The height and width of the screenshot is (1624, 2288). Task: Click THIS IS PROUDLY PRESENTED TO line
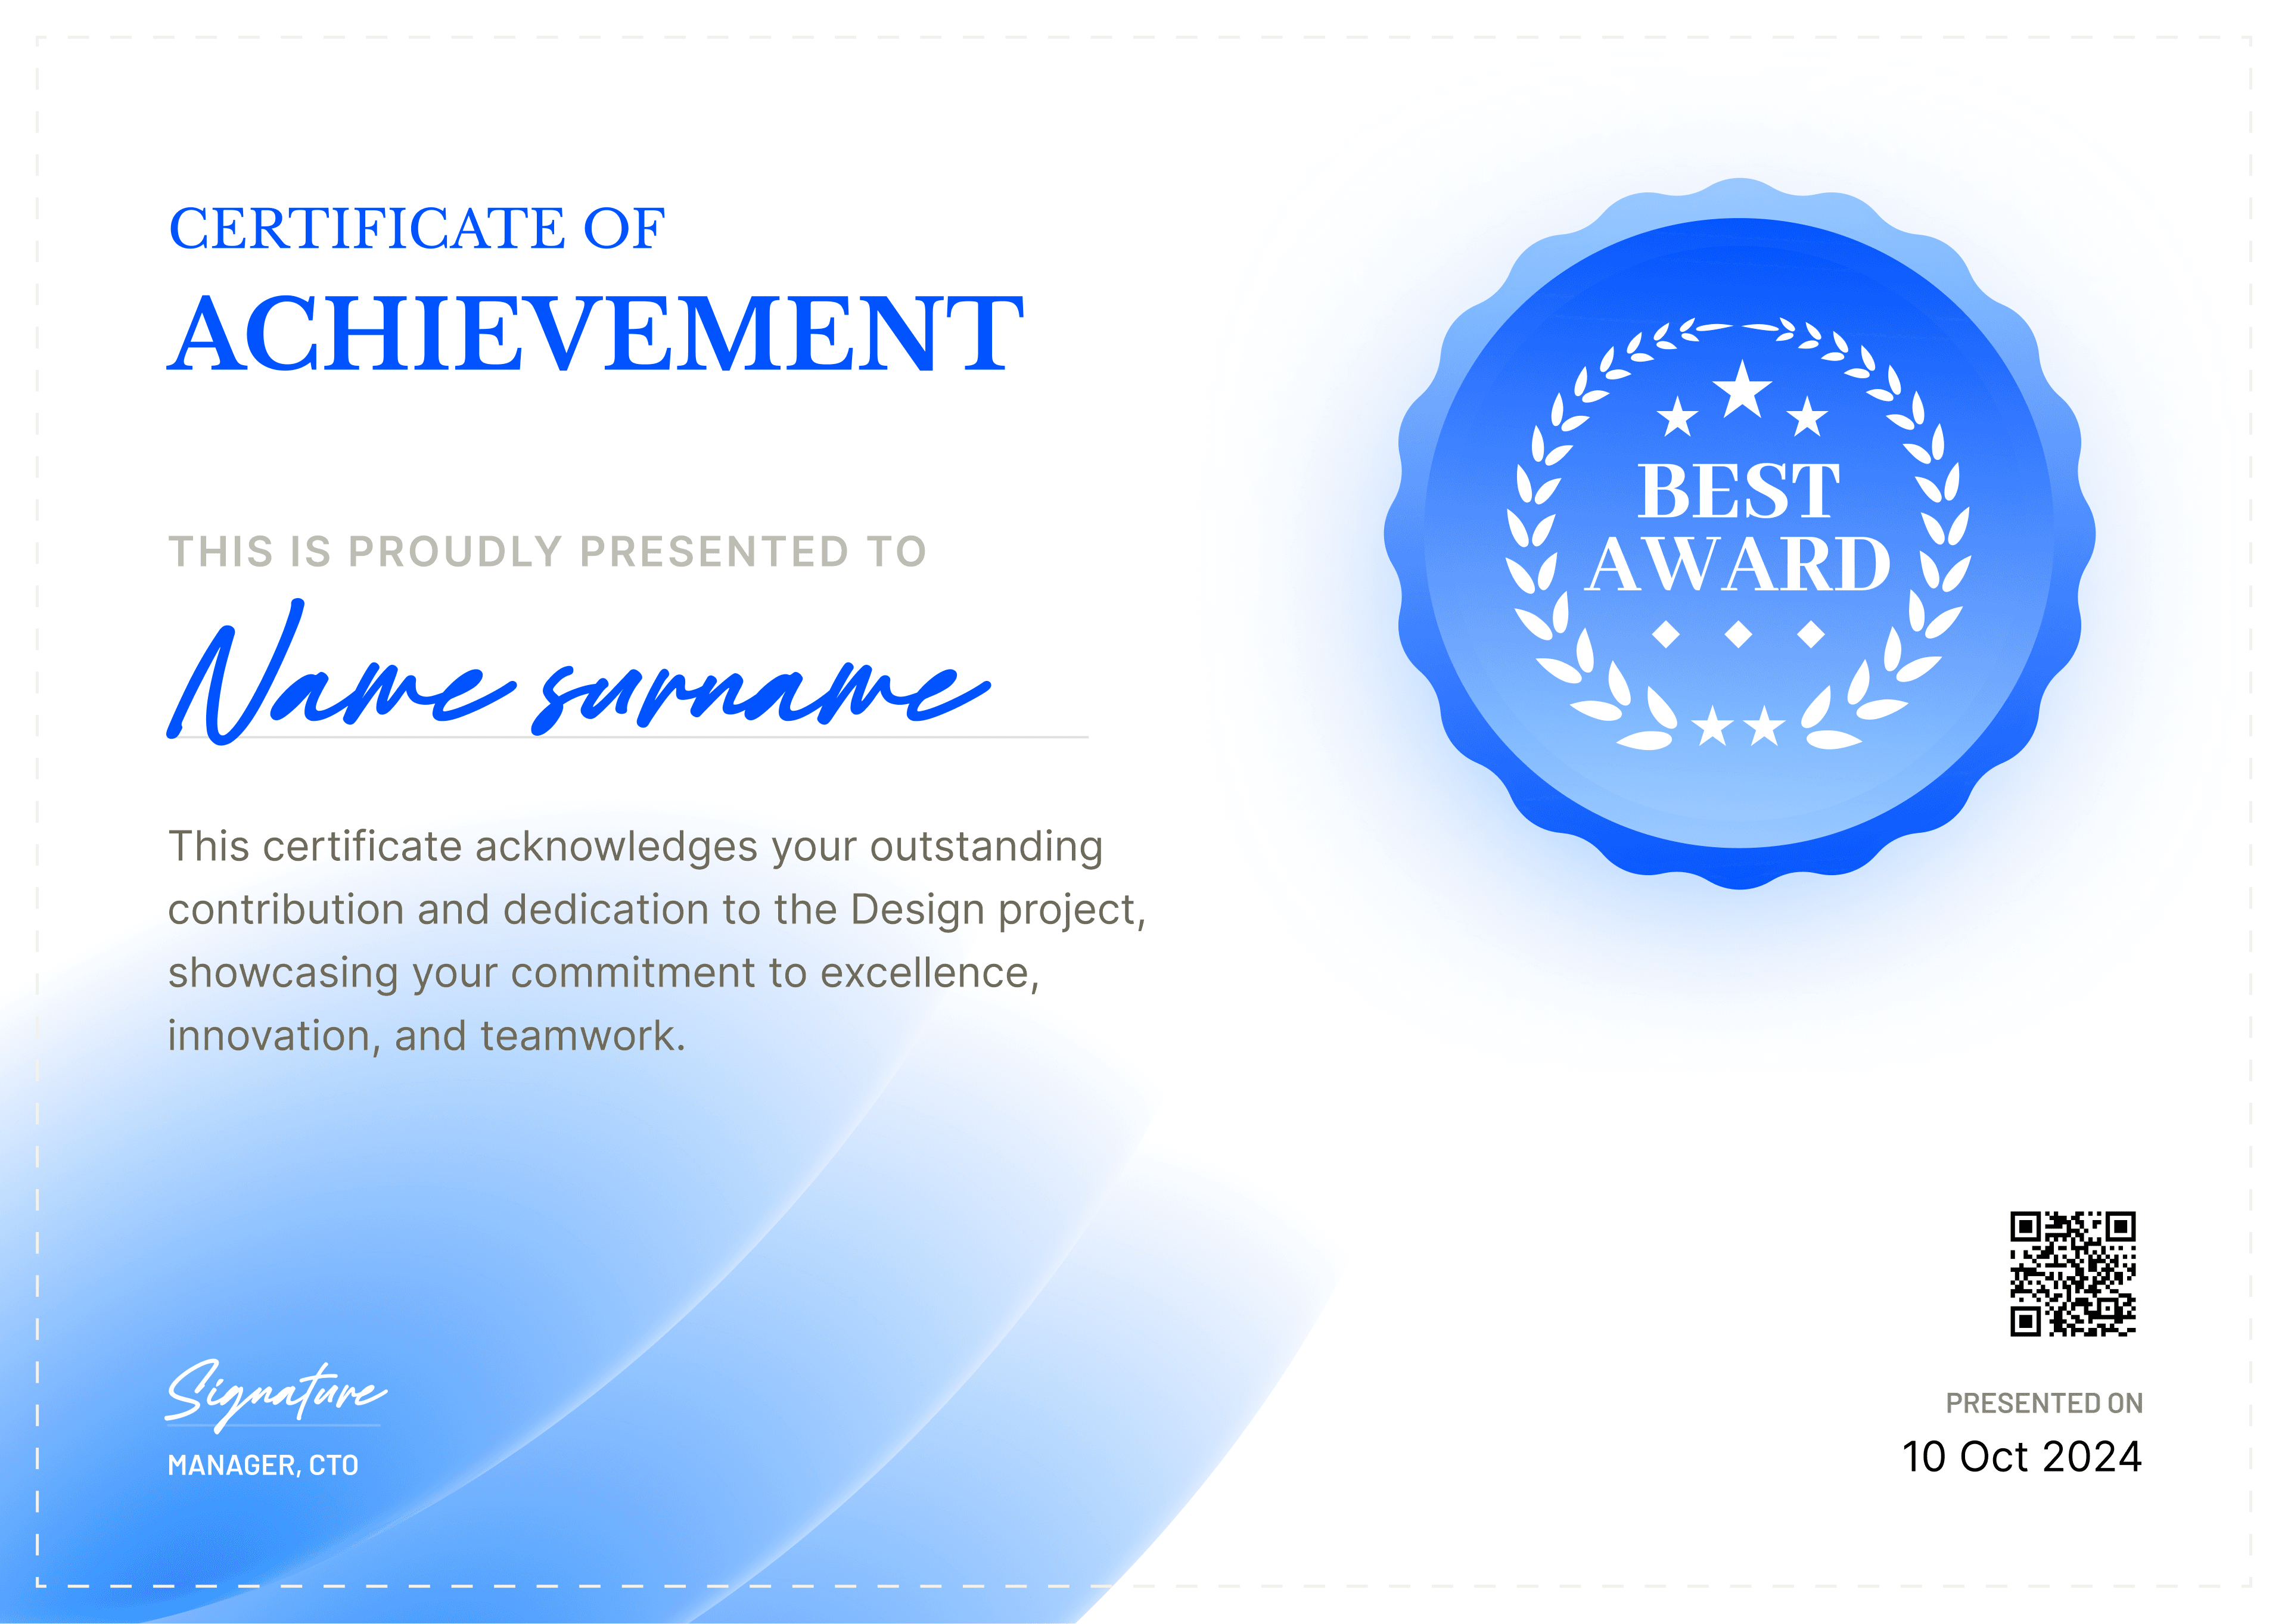click(547, 552)
